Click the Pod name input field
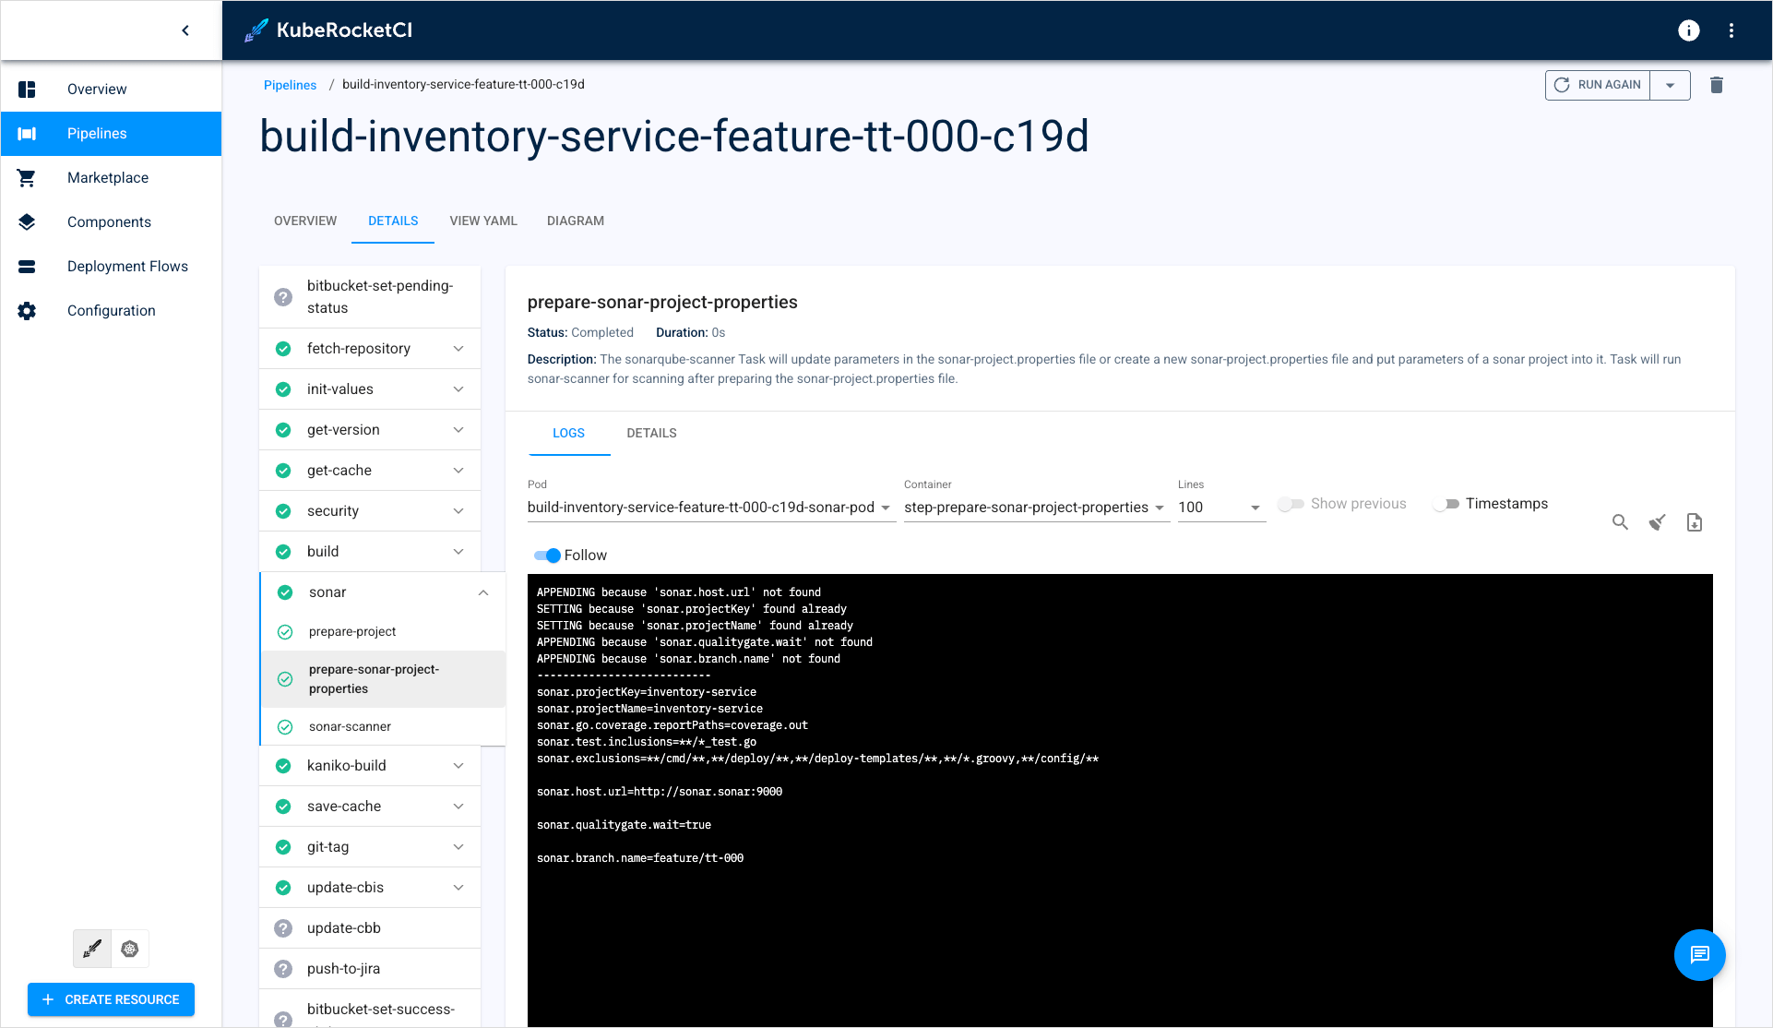 [710, 507]
